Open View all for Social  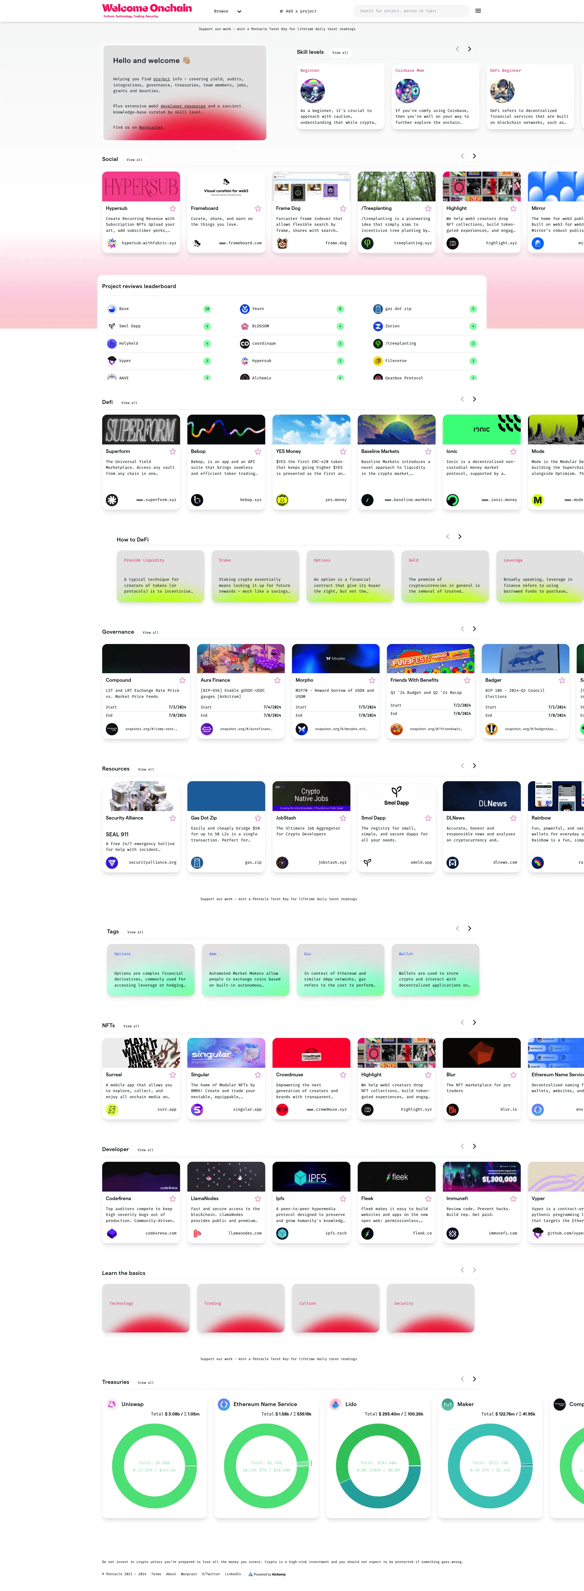click(134, 160)
